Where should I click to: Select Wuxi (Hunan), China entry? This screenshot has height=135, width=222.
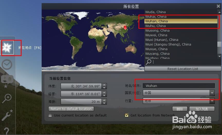click(x=181, y=40)
